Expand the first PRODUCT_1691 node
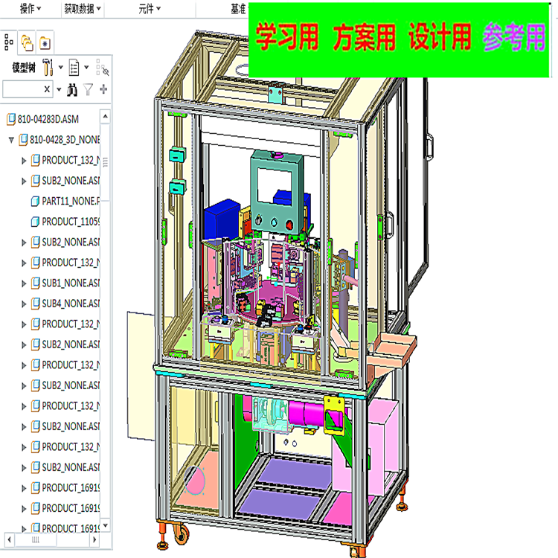The width and height of the screenshot is (558, 558). [x=24, y=488]
